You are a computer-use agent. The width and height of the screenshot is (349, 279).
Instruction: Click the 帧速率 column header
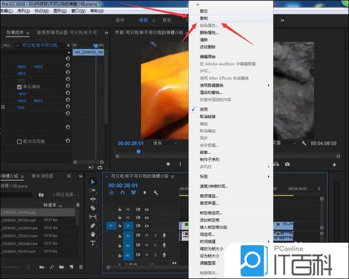[x=50, y=205]
